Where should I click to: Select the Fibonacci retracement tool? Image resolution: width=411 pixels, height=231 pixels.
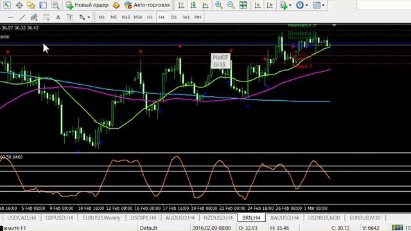click(x=46, y=17)
